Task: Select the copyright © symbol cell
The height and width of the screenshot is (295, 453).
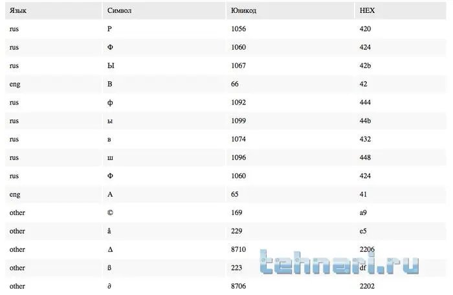Action: [x=110, y=212]
